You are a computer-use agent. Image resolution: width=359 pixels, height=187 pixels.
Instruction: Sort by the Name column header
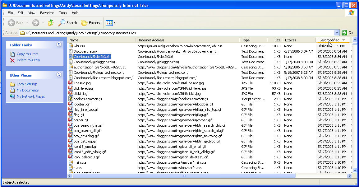tap(102, 40)
